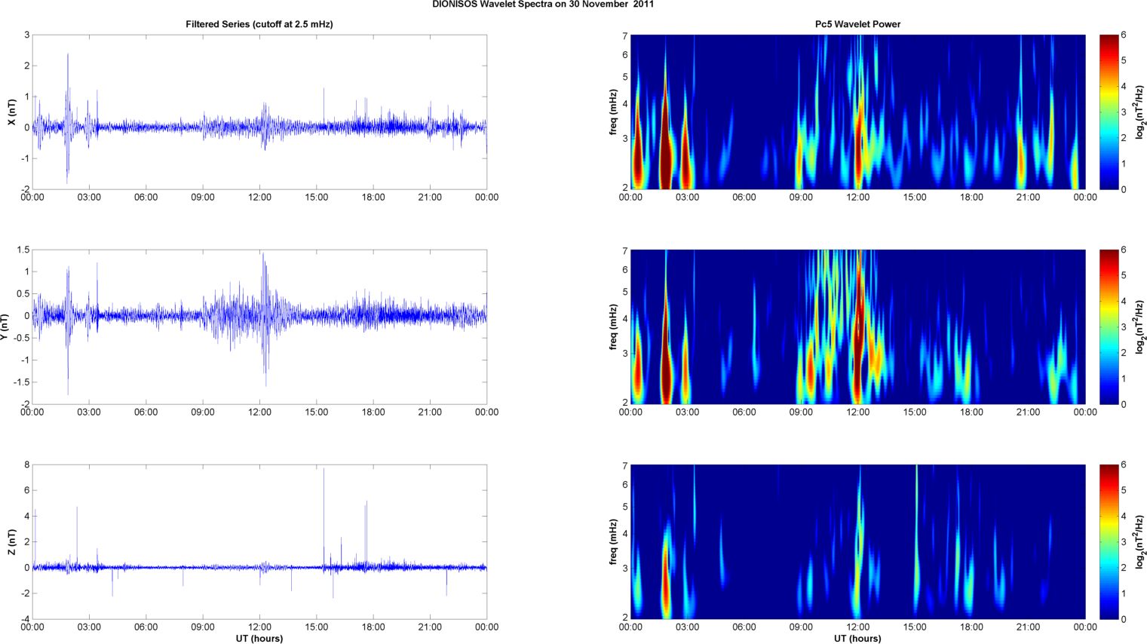
Task: Click the "1.5" tick on the Y (nT) axis
Action: 23,250
